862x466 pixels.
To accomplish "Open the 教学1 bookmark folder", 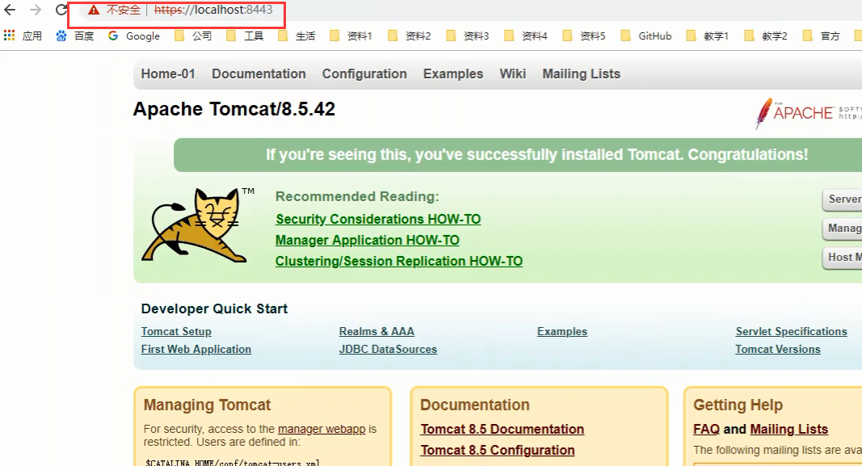I will click(x=708, y=36).
